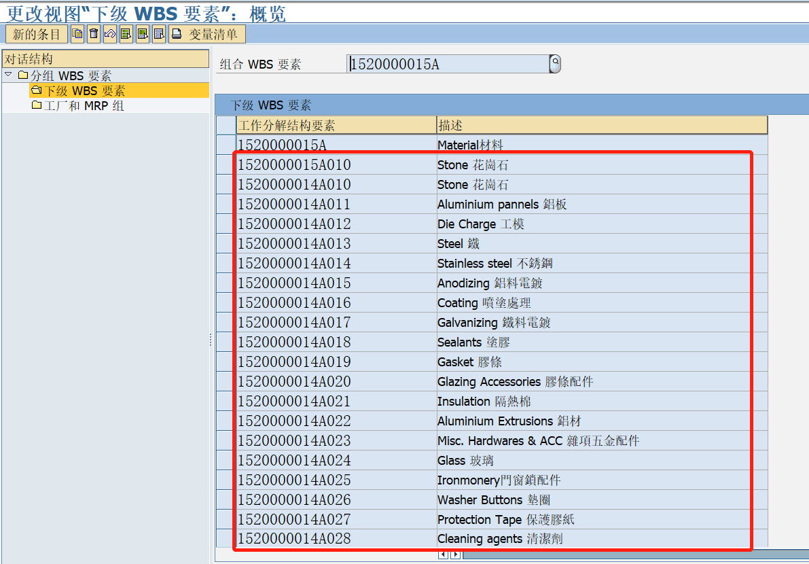Click the WBS cell 1520000014A025
The height and width of the screenshot is (564, 809).
pyautogui.click(x=336, y=480)
